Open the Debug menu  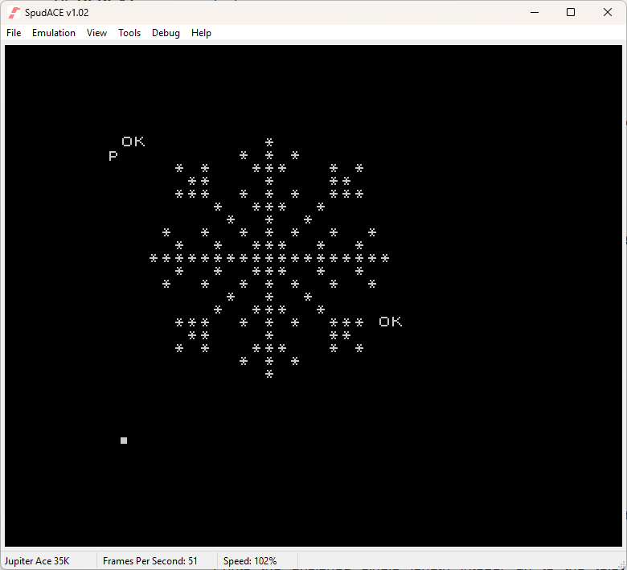pos(166,33)
